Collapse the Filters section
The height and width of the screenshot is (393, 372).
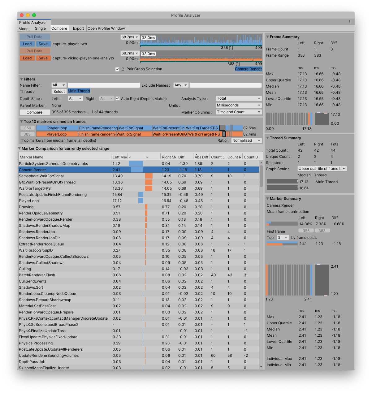22,79
